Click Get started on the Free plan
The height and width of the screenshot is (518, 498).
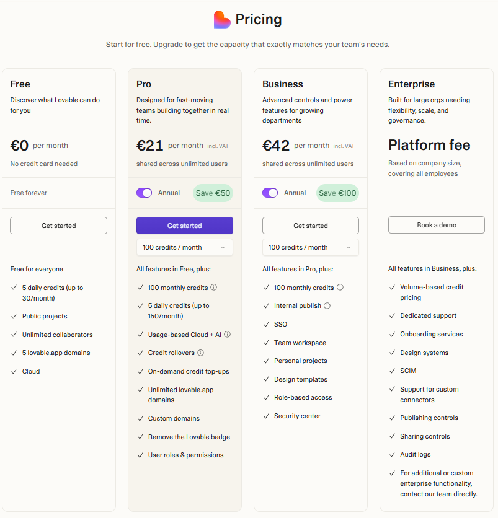(x=58, y=226)
